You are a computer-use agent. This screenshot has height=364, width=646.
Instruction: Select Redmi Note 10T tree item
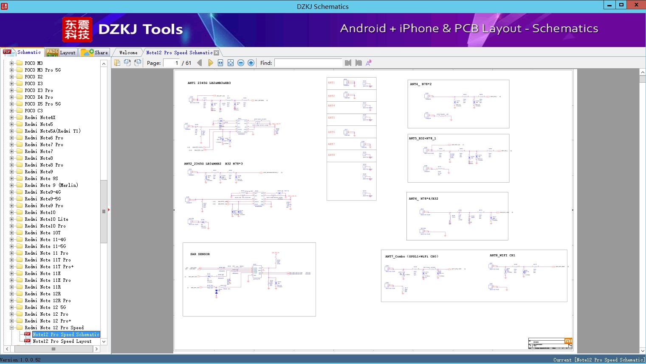pyautogui.click(x=42, y=233)
